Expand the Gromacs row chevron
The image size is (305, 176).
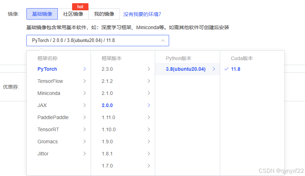click(x=85, y=142)
